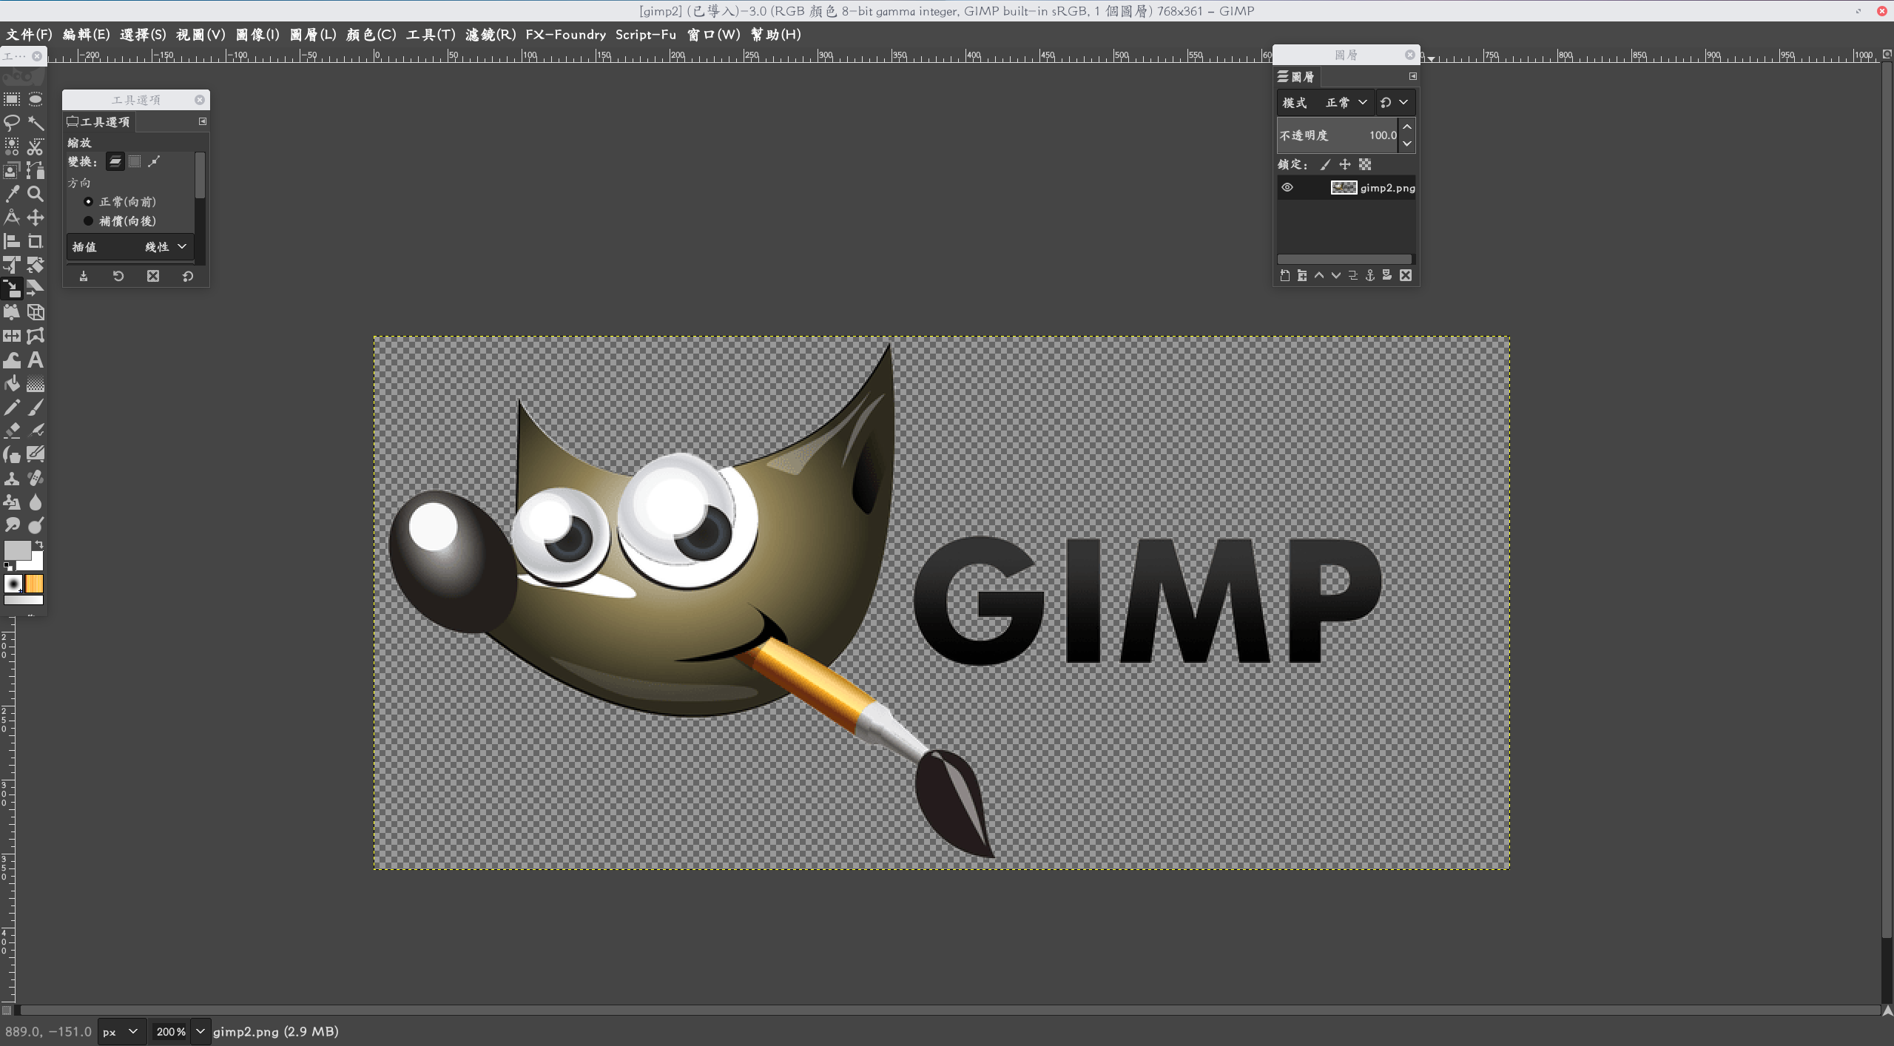This screenshot has width=1894, height=1046.
Task: Select the Heal bandage tool
Action: click(36, 479)
